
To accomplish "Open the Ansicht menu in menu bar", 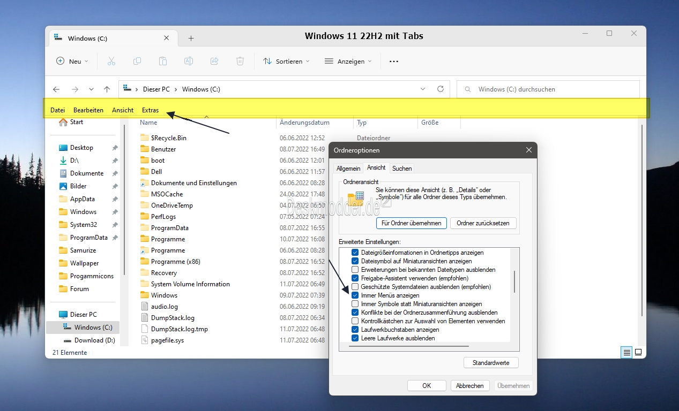I will (123, 110).
